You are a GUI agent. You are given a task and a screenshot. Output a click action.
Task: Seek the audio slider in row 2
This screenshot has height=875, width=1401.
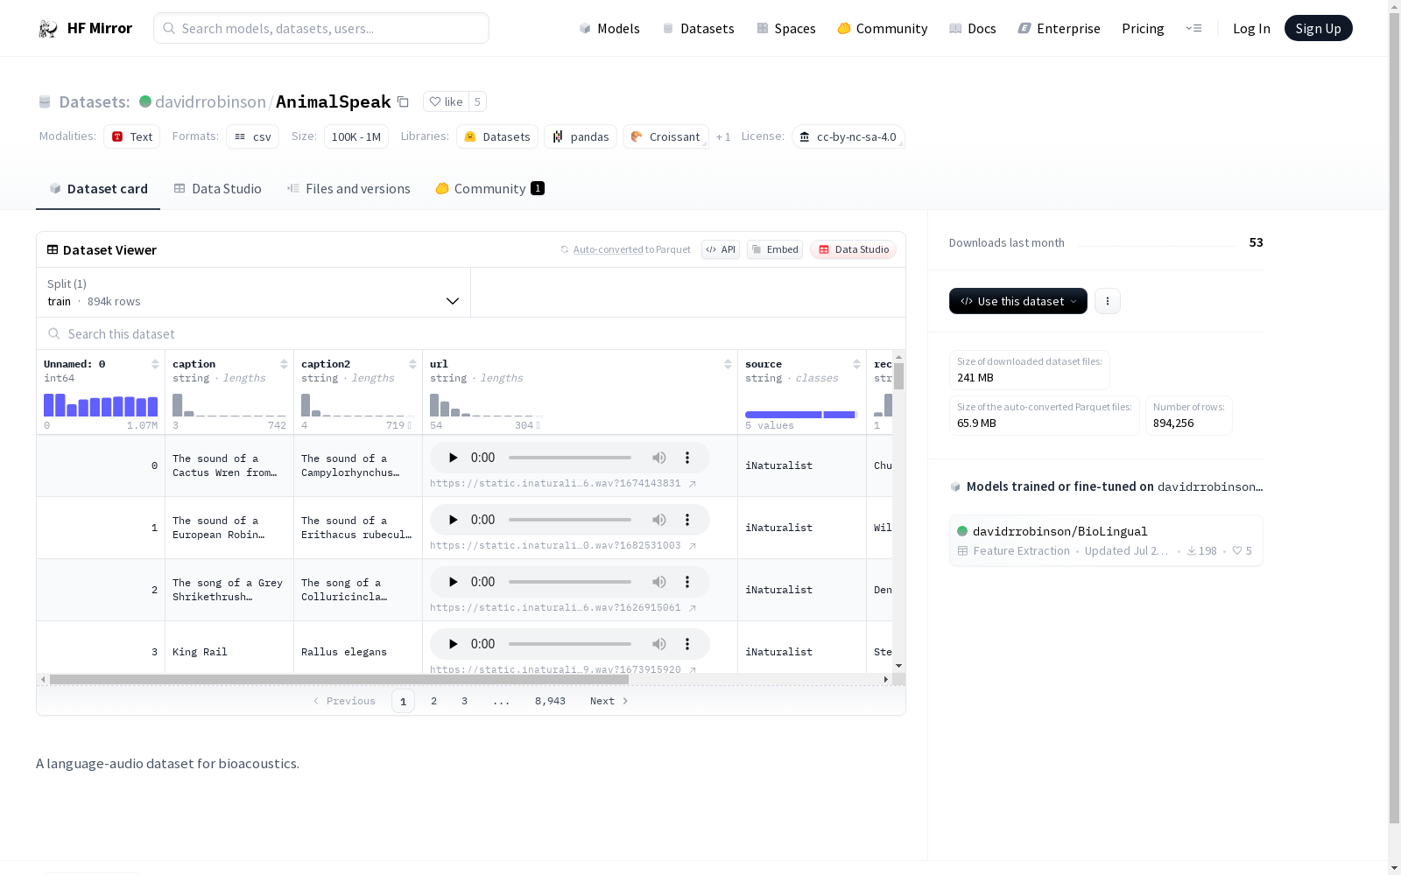click(x=570, y=582)
